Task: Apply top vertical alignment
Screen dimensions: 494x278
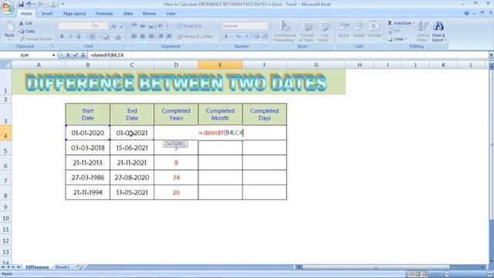Action: 134,25
